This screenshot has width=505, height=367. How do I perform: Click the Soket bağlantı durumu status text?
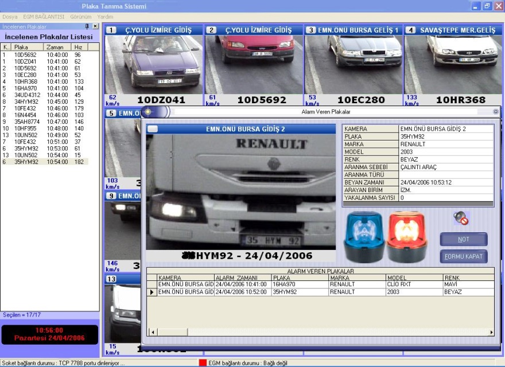point(63,363)
